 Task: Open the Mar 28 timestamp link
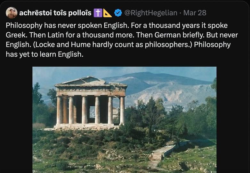(x=195, y=13)
